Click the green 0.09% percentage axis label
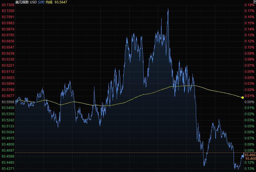 point(249,151)
